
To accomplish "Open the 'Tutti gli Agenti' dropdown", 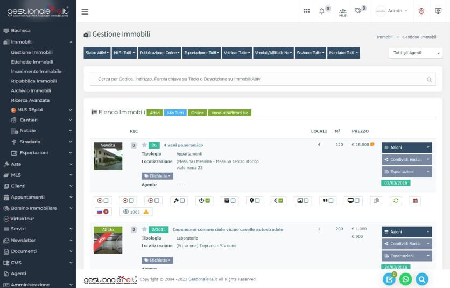I will pyautogui.click(x=415, y=53).
